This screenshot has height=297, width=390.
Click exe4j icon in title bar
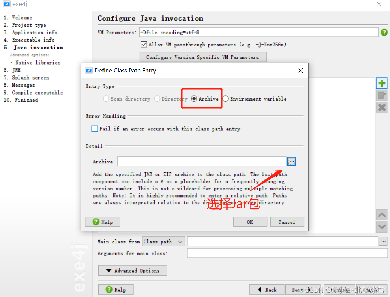point(6,4)
